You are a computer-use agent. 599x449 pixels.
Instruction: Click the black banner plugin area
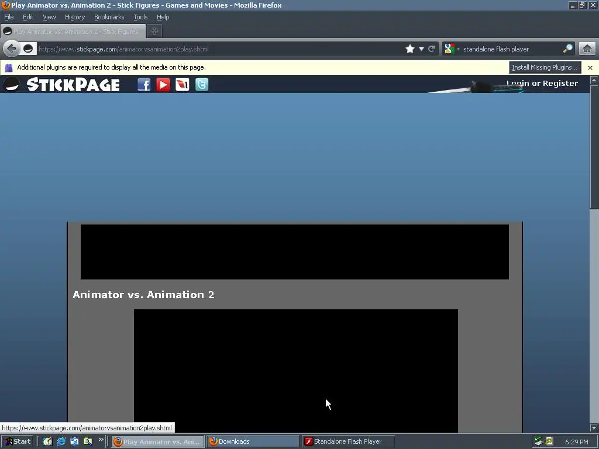tap(295, 252)
